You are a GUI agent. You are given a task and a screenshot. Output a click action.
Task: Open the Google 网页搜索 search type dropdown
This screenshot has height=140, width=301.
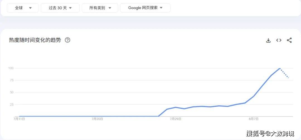pyautogui.click(x=145, y=8)
